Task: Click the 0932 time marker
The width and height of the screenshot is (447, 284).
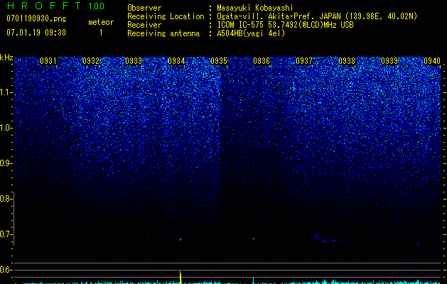Action: (x=91, y=60)
